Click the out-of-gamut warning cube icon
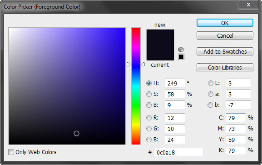 (181, 50)
